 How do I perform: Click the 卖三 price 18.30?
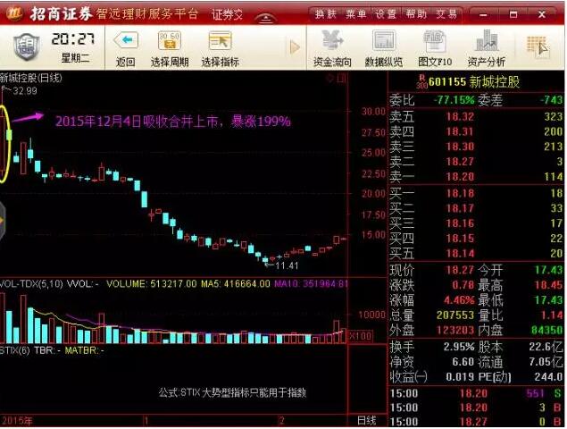point(460,147)
